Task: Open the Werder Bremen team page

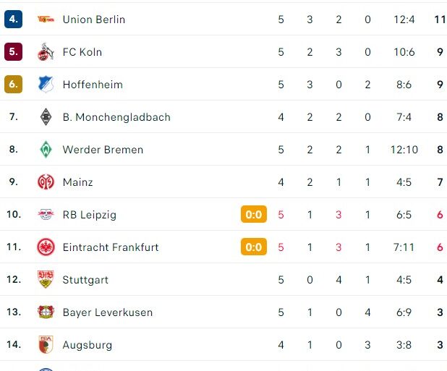Action: [103, 150]
